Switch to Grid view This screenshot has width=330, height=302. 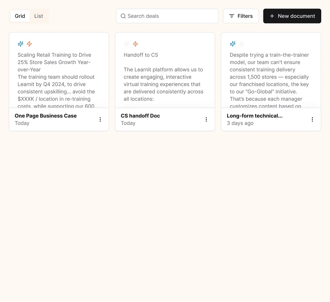coord(20,16)
